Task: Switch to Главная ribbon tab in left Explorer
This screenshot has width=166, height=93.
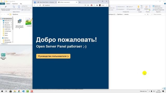Action: point(8,4)
